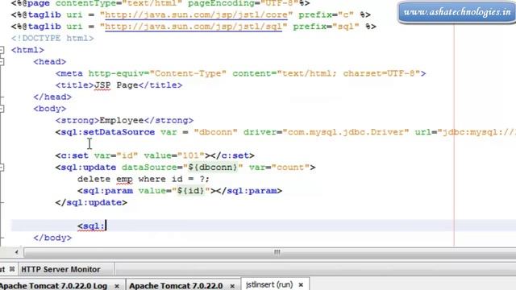The height and width of the screenshot is (290, 516).
Task: Click prefix="c" in the first taglib line
Action: (x=326, y=14)
